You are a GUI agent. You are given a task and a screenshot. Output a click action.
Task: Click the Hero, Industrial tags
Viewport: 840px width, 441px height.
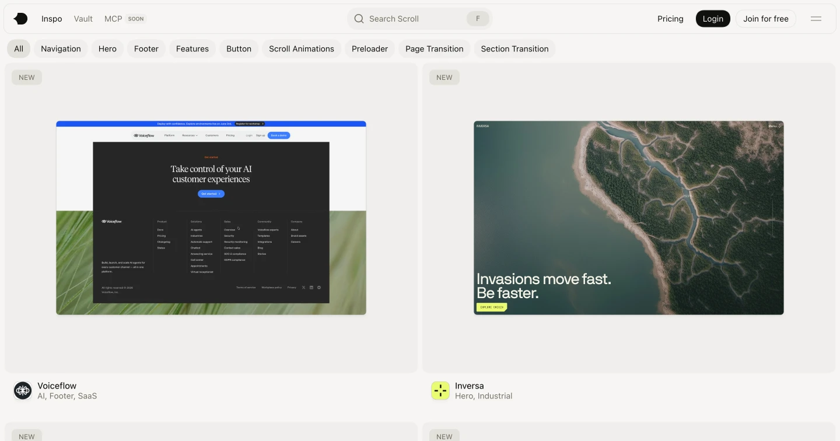(484, 396)
